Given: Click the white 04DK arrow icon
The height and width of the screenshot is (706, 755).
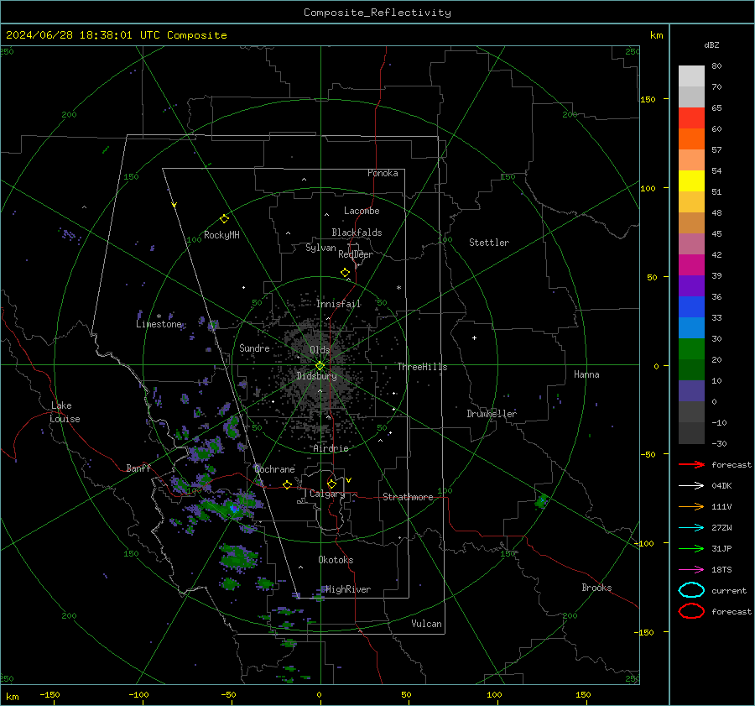Looking at the screenshot, I should coord(691,486).
